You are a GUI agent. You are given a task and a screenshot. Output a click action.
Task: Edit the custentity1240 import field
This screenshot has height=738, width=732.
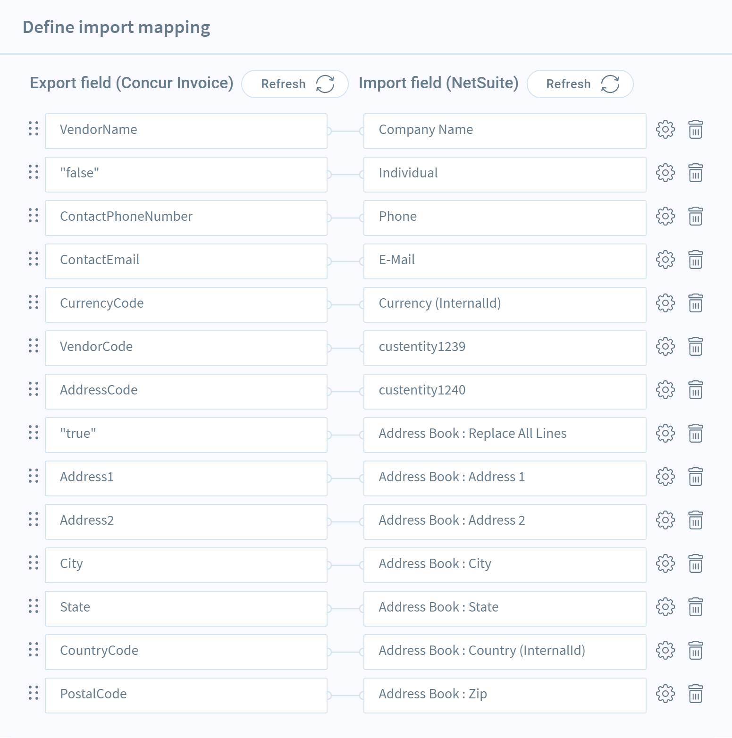tap(505, 392)
